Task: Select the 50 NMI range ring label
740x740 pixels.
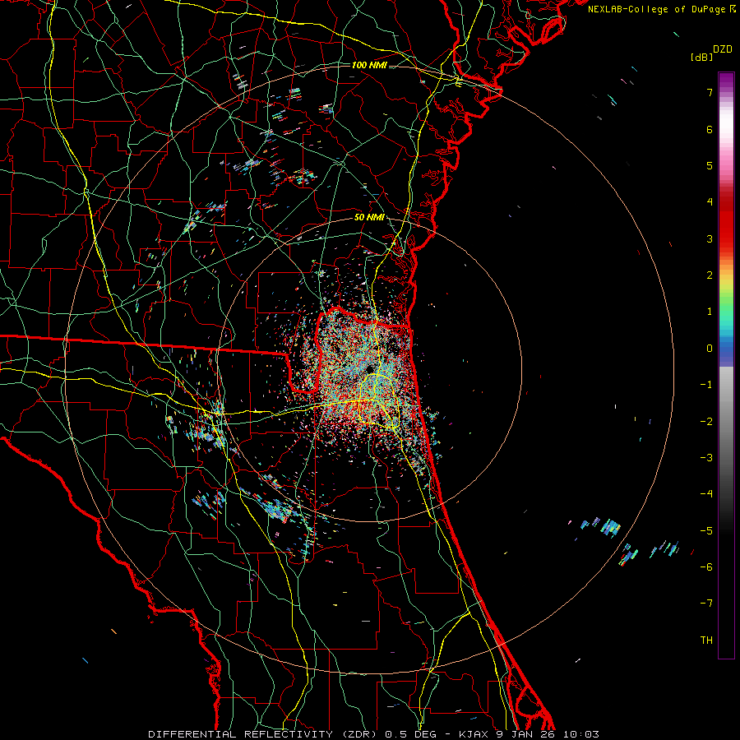Action: tap(369, 218)
